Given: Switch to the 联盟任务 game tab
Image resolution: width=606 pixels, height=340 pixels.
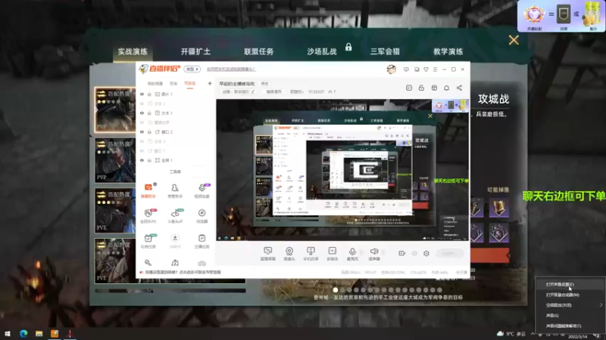Looking at the screenshot, I should pos(258,51).
